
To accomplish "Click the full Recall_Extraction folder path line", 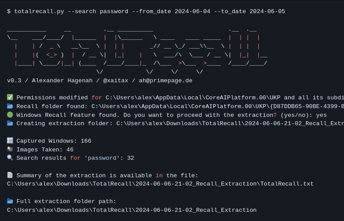I will [x=132, y=210].
